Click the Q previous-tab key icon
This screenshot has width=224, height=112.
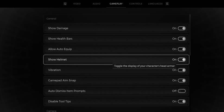[x=65, y=4]
